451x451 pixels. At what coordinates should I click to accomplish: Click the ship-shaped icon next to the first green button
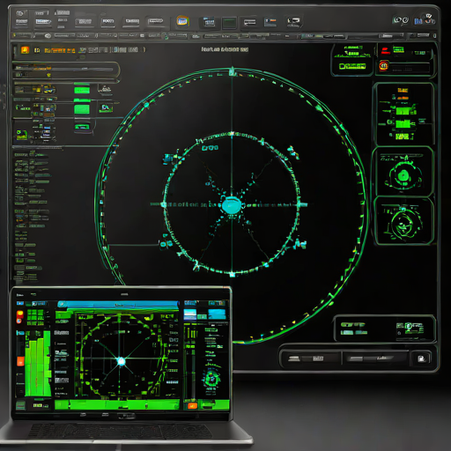pyautogui.click(x=105, y=90)
